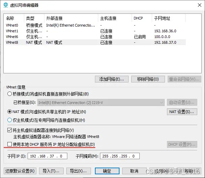This screenshot has height=178, width=205.
Task: Click the 子网掩码 input field
Action: click(120, 156)
